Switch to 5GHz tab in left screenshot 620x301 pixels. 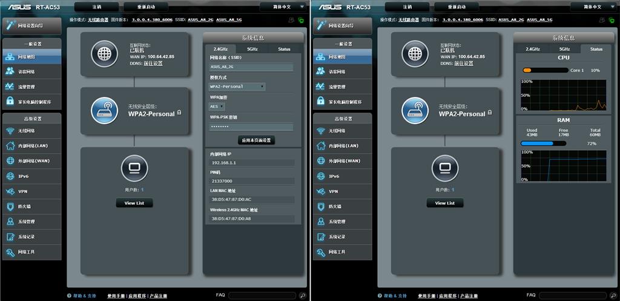coord(252,49)
